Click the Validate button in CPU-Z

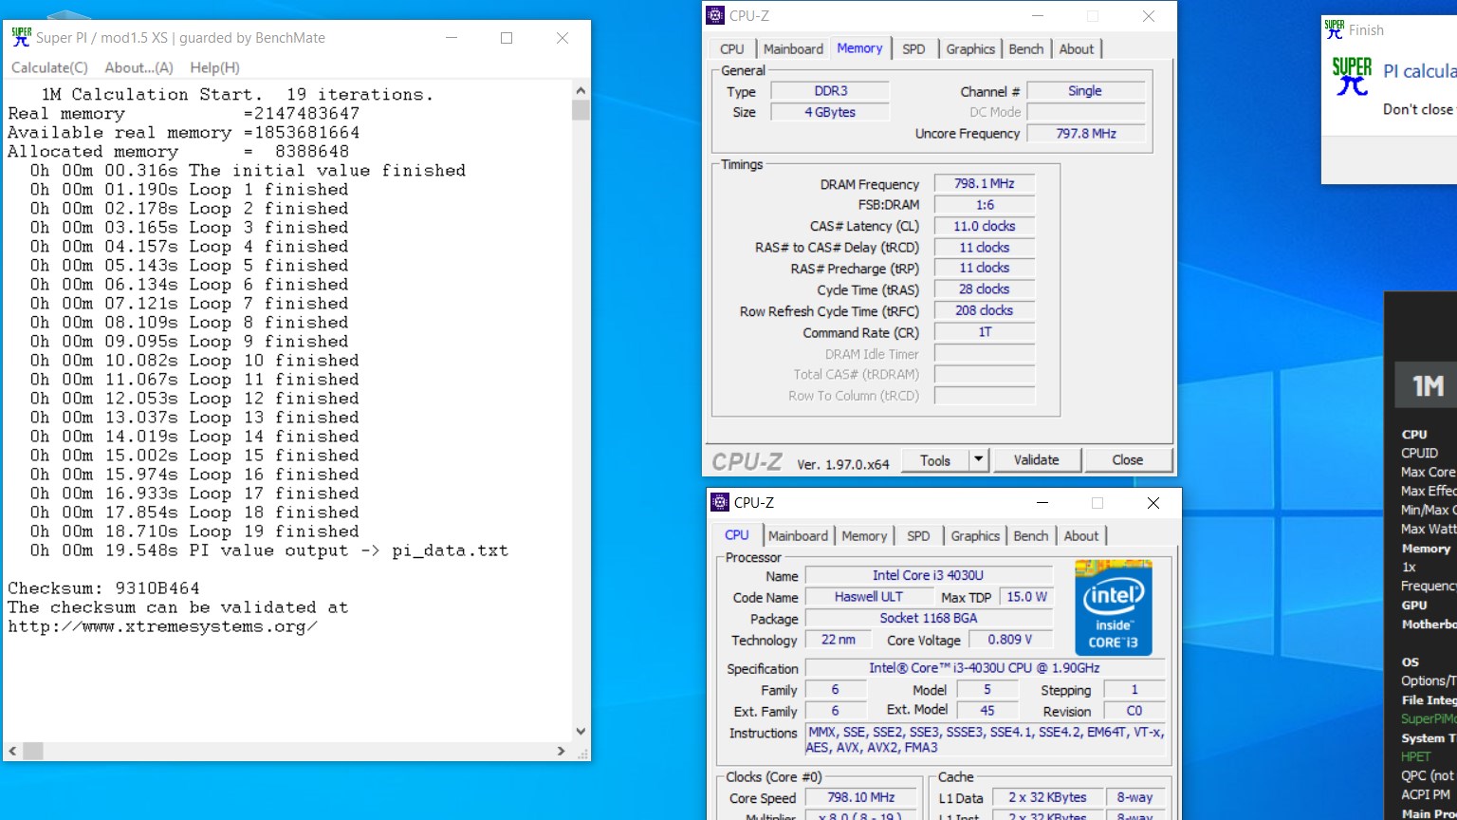1036,460
